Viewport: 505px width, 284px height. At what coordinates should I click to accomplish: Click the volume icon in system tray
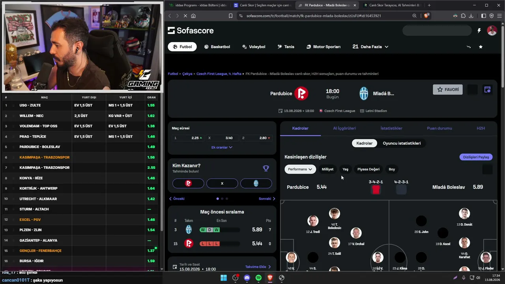478,278
